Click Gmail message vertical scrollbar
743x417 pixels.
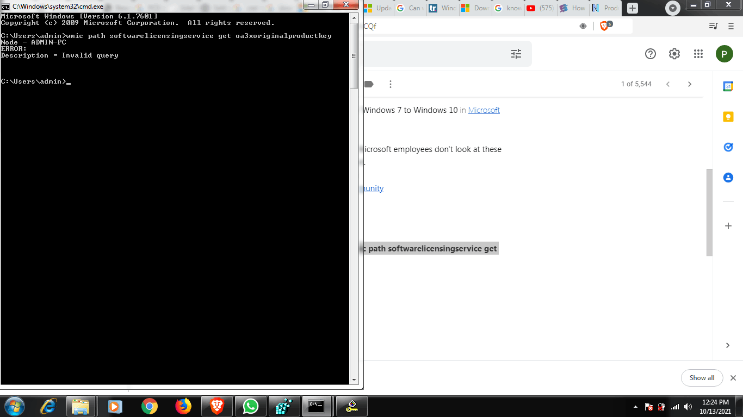pos(709,212)
